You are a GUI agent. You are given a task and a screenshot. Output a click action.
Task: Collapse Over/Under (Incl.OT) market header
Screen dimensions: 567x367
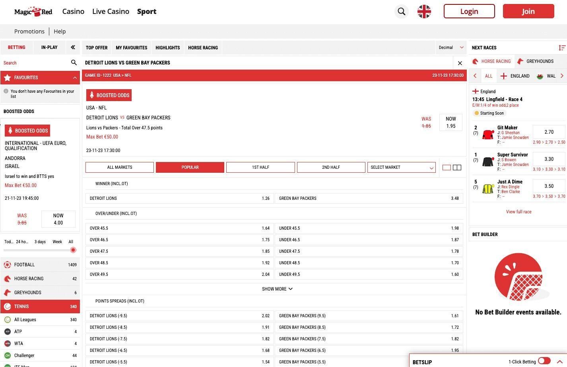pyautogui.click(x=274, y=213)
